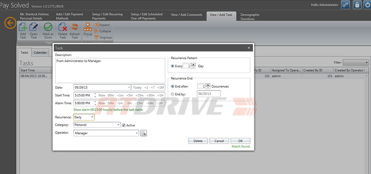Toggle the Active checkbox
This screenshot has height=174, width=371.
click(x=124, y=125)
